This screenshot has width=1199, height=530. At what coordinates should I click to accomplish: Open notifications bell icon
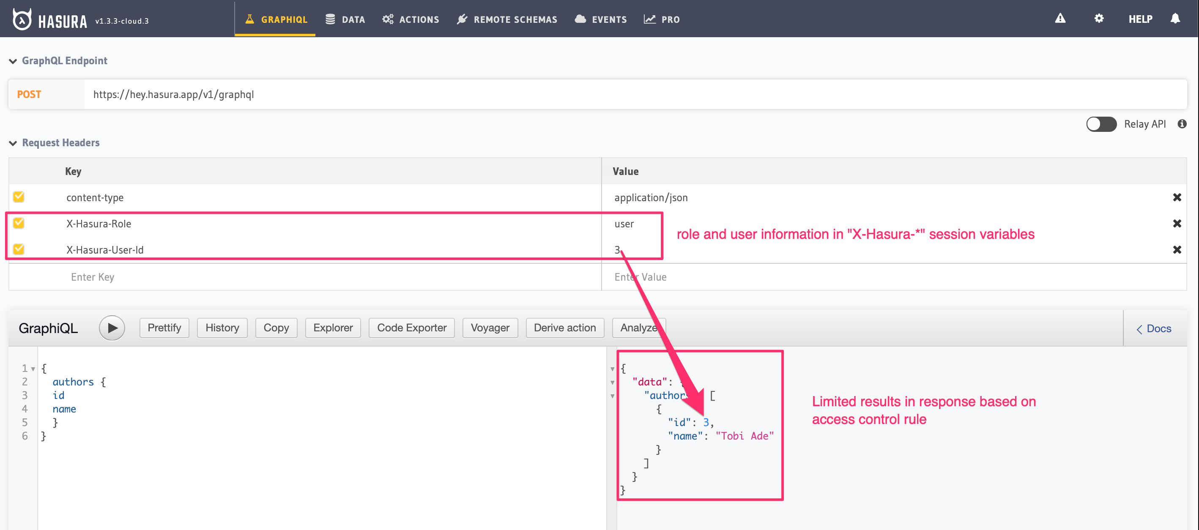point(1175,19)
